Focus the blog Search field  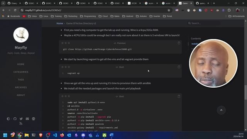(204, 23)
